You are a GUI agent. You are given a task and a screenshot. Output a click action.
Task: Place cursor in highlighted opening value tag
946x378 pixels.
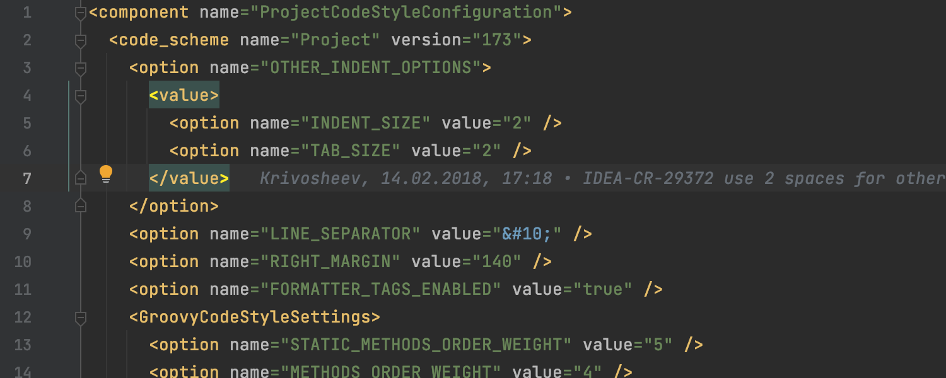[184, 96]
